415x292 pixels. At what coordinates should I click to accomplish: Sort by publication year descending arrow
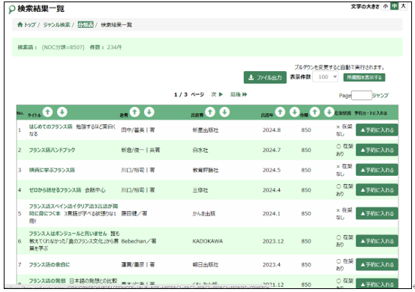294,112
